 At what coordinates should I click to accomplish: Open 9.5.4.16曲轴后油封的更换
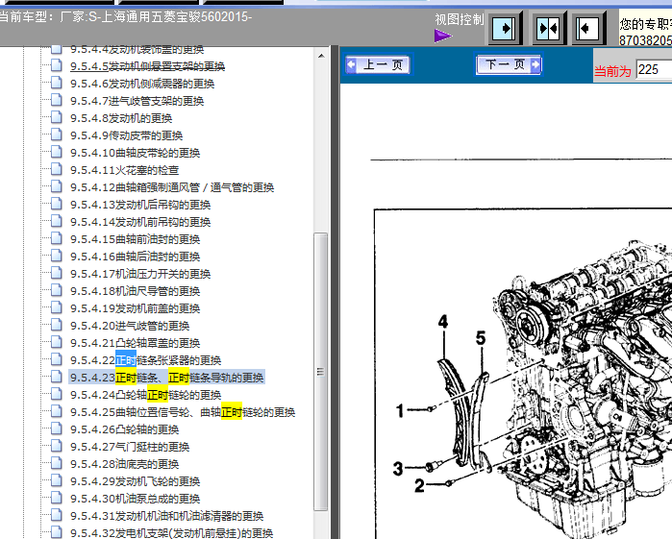click(x=135, y=257)
